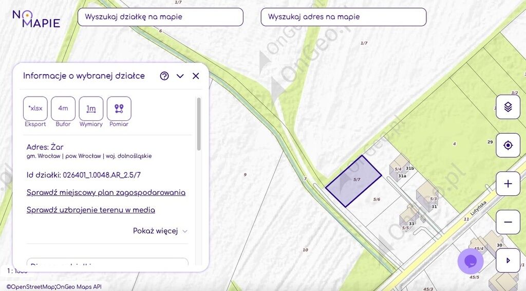Open Sprawdź uzbrojenie terenu w media link
Screen dimensions: 526x291
click(x=91, y=210)
